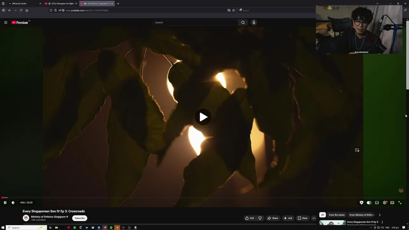Open options menu for Ep 5 recommendation
This screenshot has height=230, width=409.
click(382, 222)
